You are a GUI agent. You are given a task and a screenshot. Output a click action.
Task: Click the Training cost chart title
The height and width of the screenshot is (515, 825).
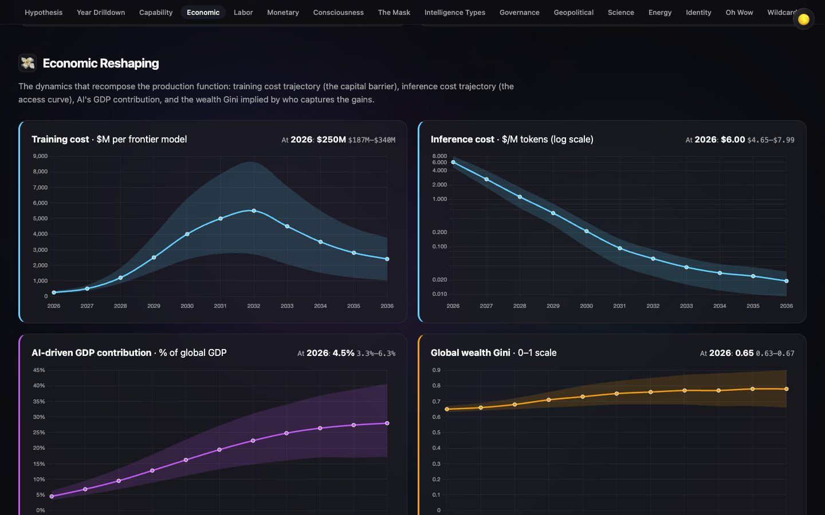(109, 139)
